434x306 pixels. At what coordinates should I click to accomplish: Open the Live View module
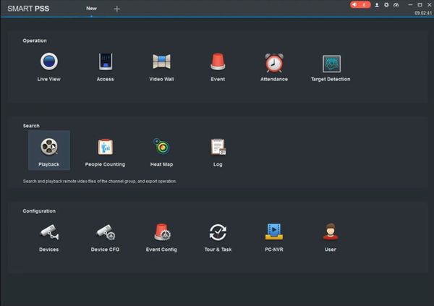coord(49,67)
